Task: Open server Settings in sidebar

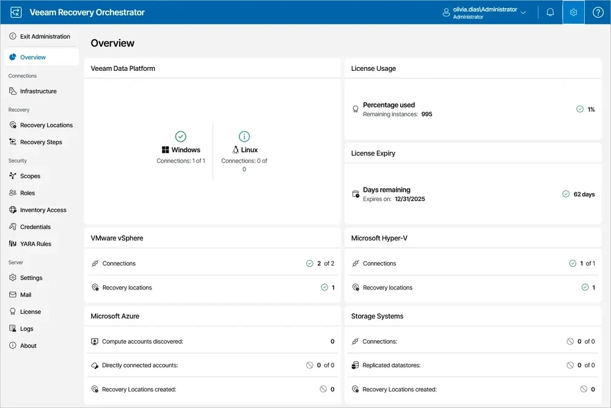Action: pos(25,277)
